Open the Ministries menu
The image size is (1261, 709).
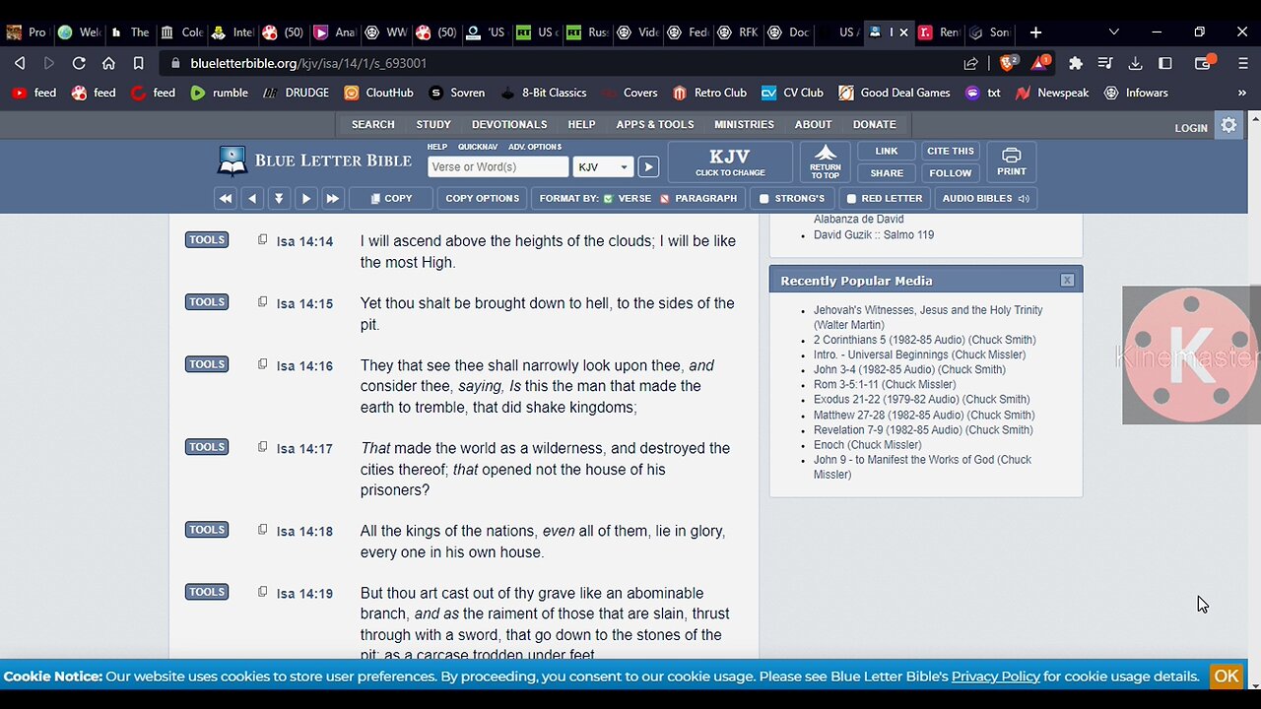point(744,125)
